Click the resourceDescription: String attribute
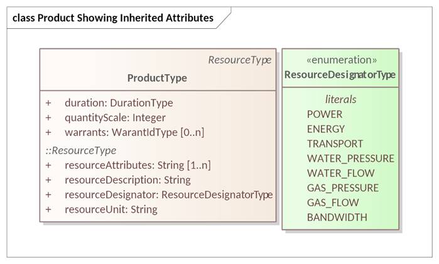Screen dimensions: 439x264 pos(127,180)
